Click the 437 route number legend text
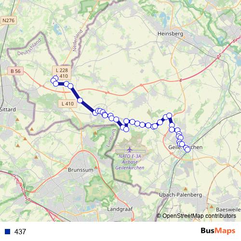241x241 pixels. pos(20,232)
